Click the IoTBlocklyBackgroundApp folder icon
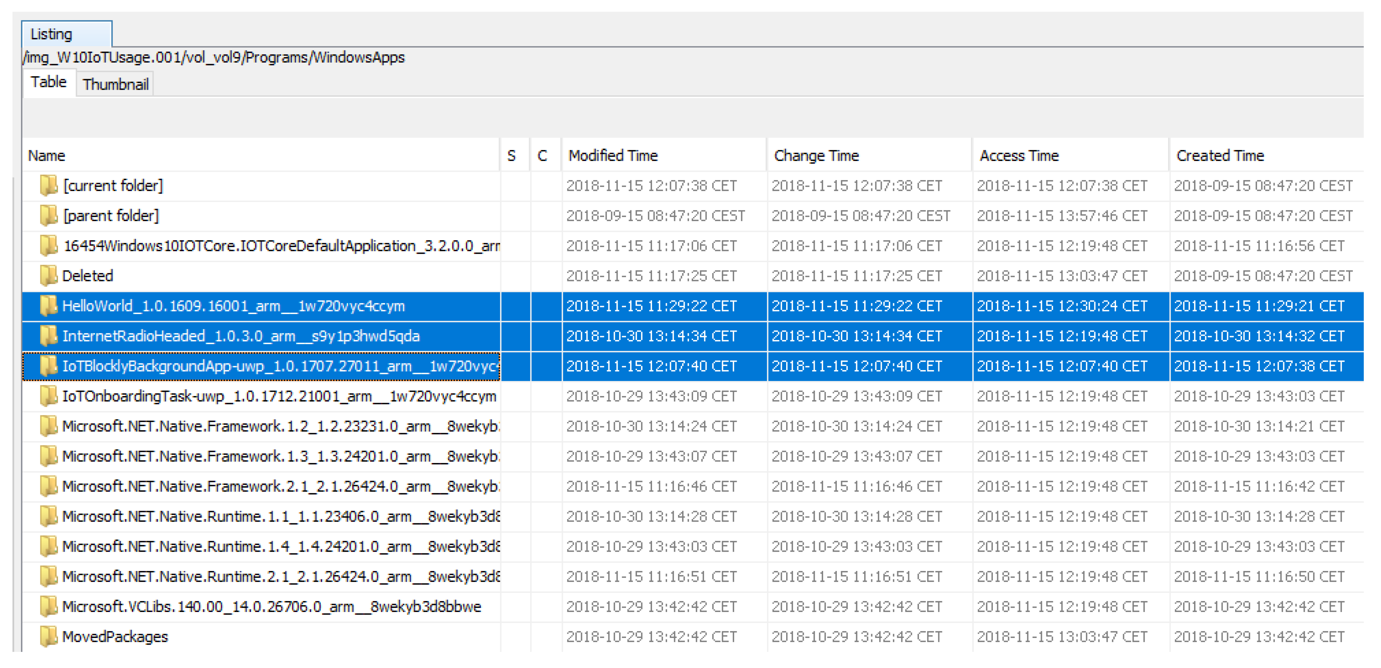 pyautogui.click(x=48, y=366)
